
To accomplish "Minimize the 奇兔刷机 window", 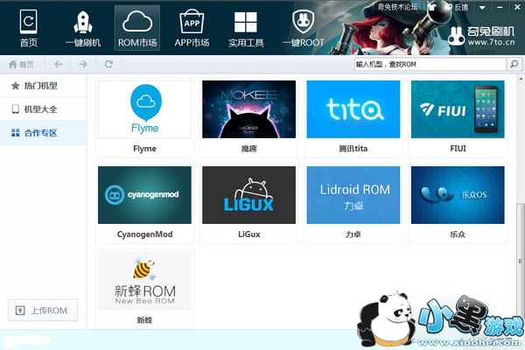I will pos(500,7).
